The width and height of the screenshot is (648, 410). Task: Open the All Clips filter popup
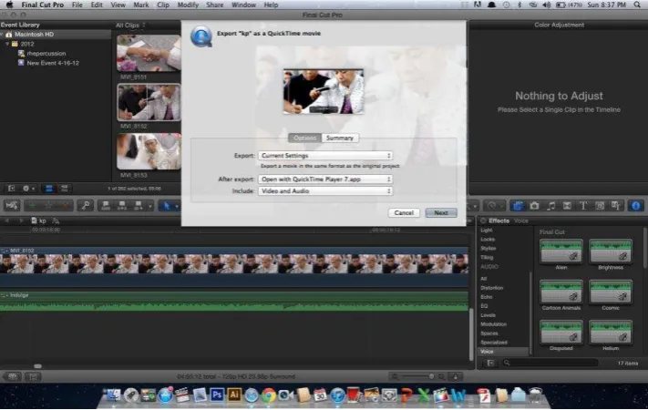(130, 26)
